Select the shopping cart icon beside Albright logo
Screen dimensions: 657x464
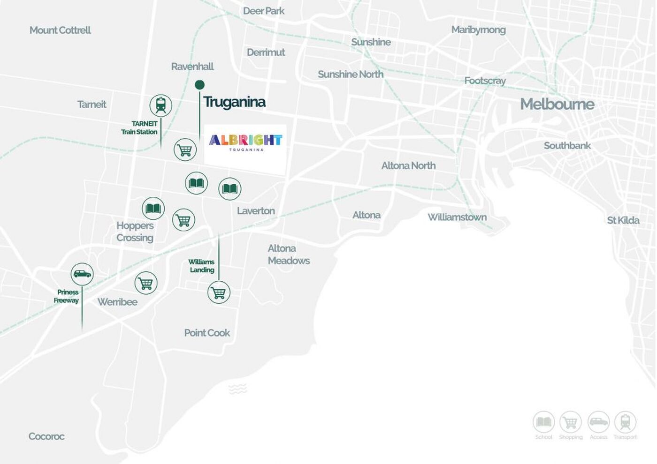pos(185,150)
